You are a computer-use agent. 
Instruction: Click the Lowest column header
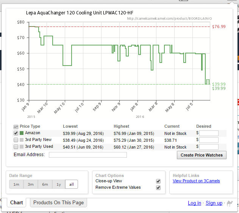pyautogui.click(x=70, y=126)
